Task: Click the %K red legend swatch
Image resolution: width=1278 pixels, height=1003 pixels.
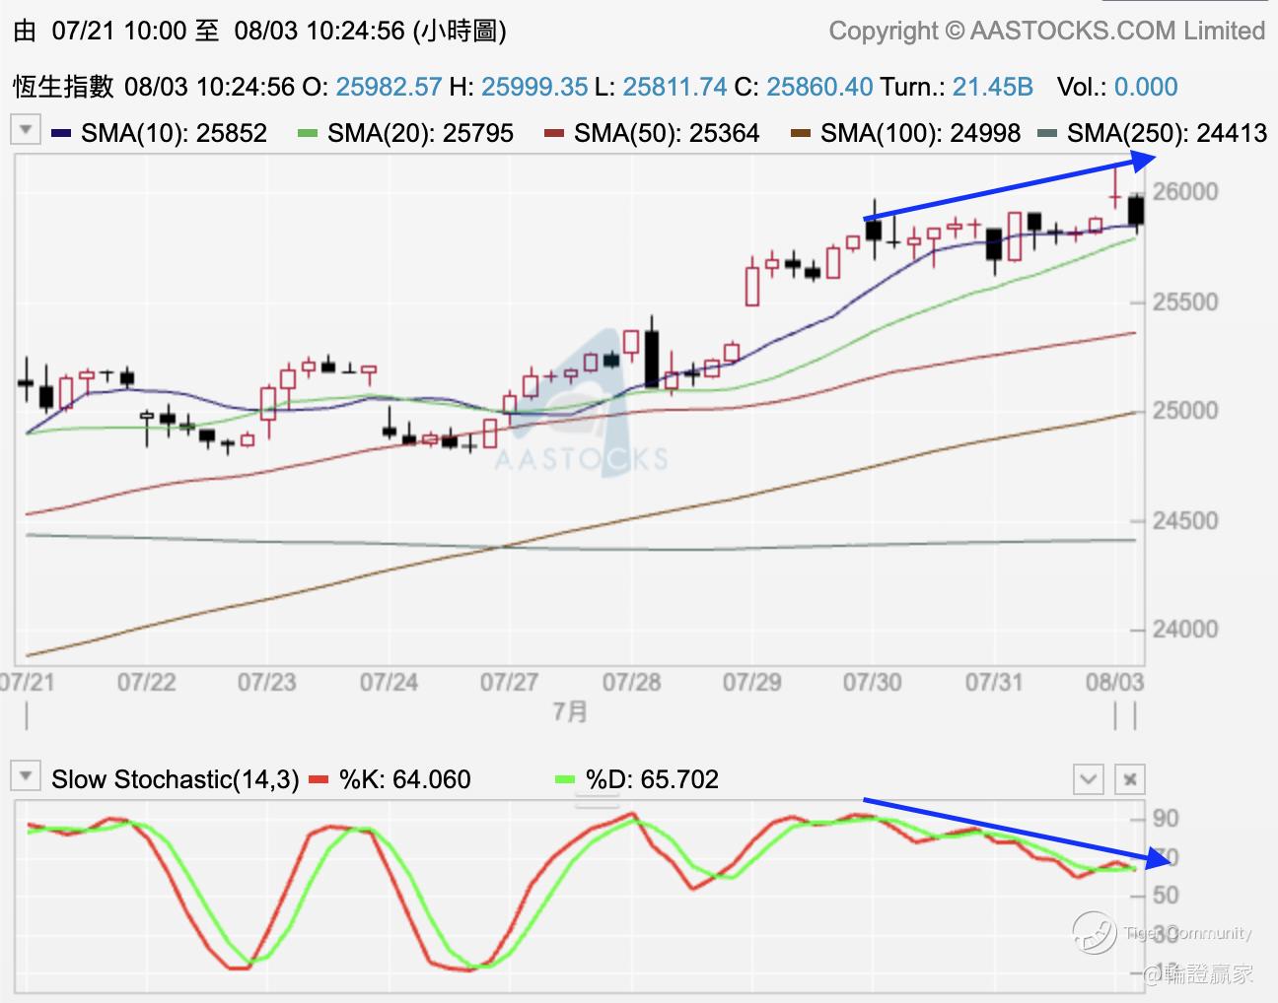Action: pyautogui.click(x=319, y=779)
